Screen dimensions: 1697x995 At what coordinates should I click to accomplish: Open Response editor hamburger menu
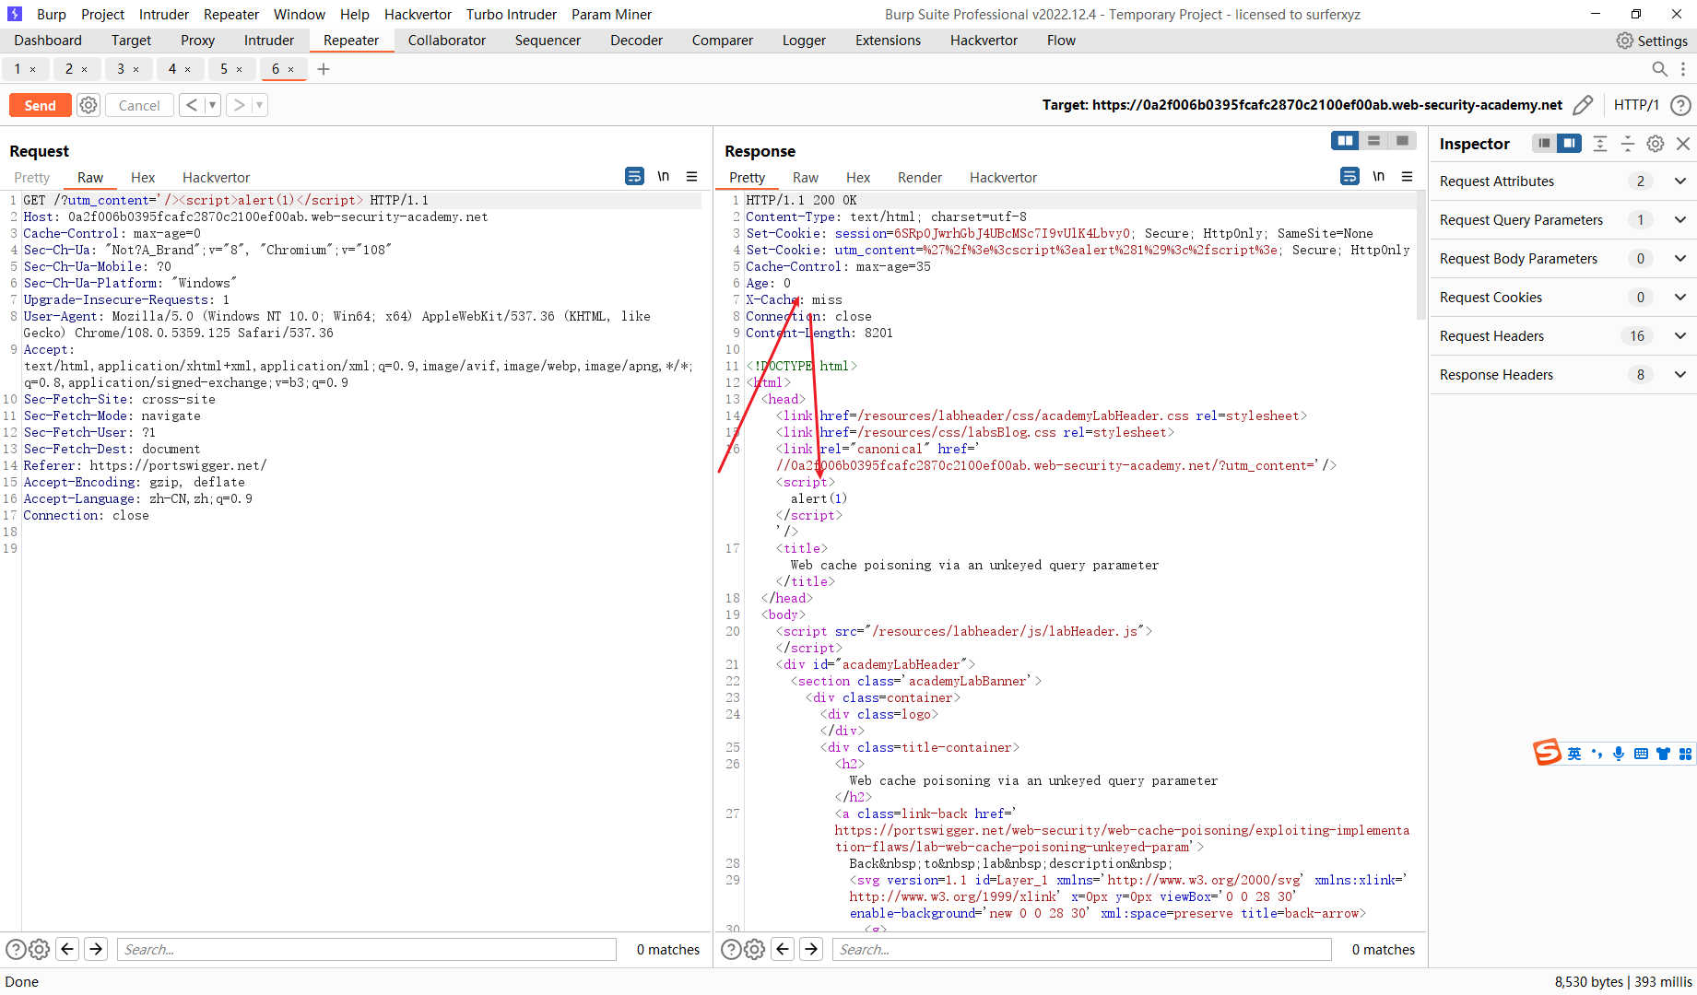tap(1408, 176)
